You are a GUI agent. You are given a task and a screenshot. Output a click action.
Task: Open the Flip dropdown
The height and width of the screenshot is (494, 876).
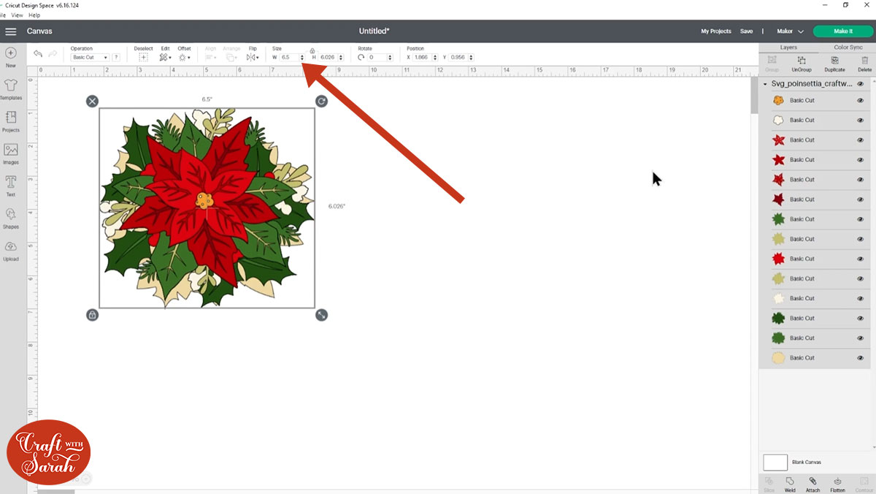(253, 57)
